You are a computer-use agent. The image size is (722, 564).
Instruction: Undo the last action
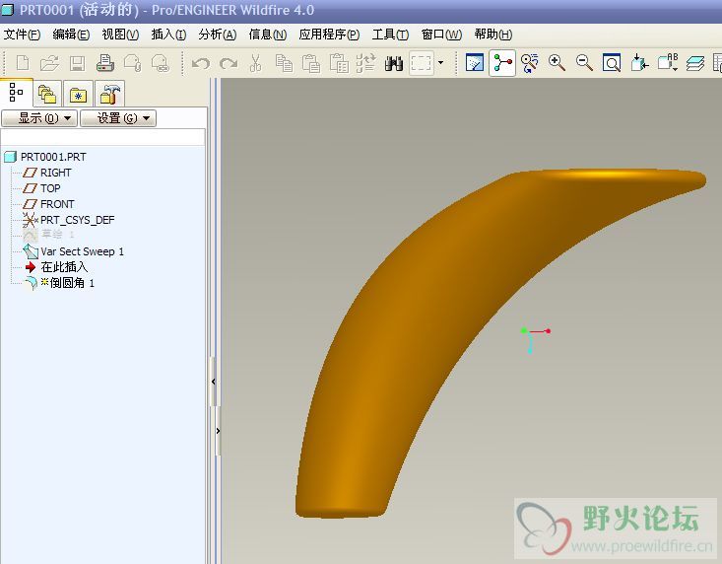[200, 63]
